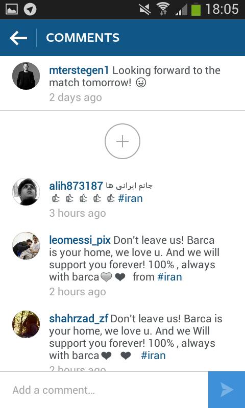Open the shahrzad_zf username link
The image size is (245, 408).
(79, 319)
